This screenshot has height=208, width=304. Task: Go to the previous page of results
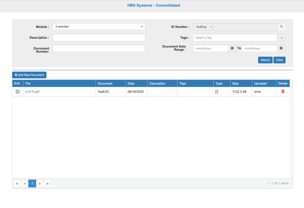25,183
